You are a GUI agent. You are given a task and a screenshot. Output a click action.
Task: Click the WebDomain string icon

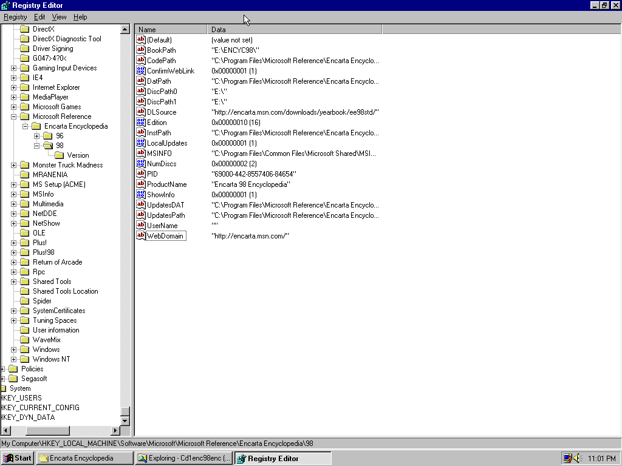pos(141,235)
